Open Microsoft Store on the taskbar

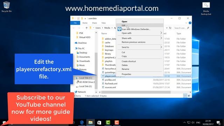(99, 122)
